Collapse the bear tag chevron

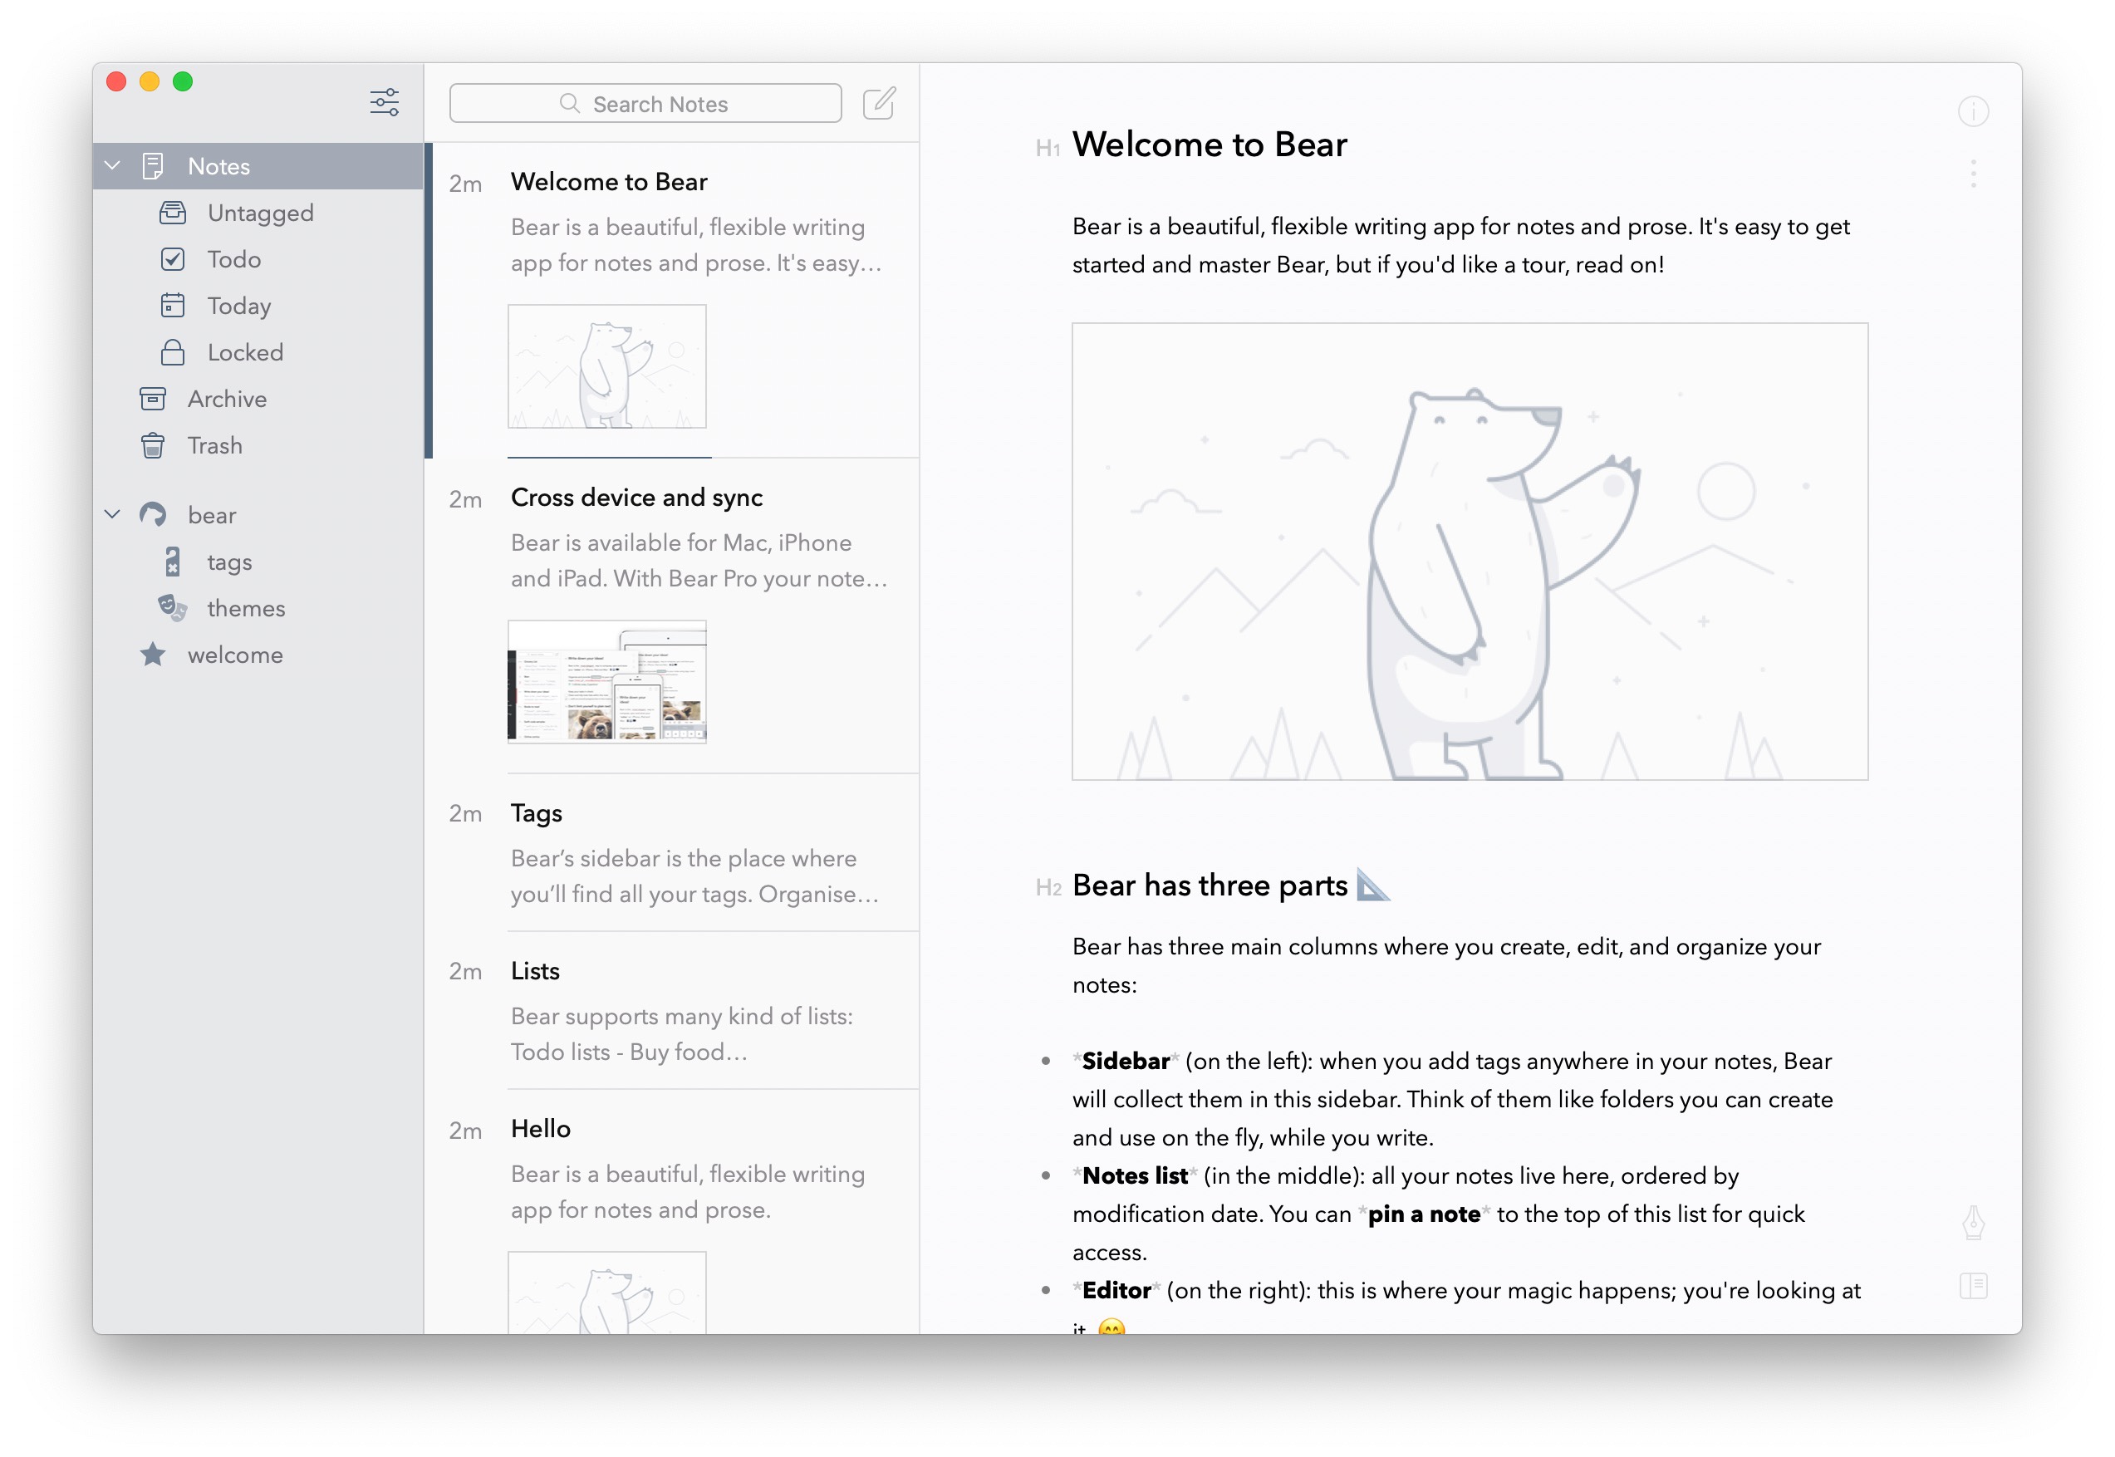[112, 515]
